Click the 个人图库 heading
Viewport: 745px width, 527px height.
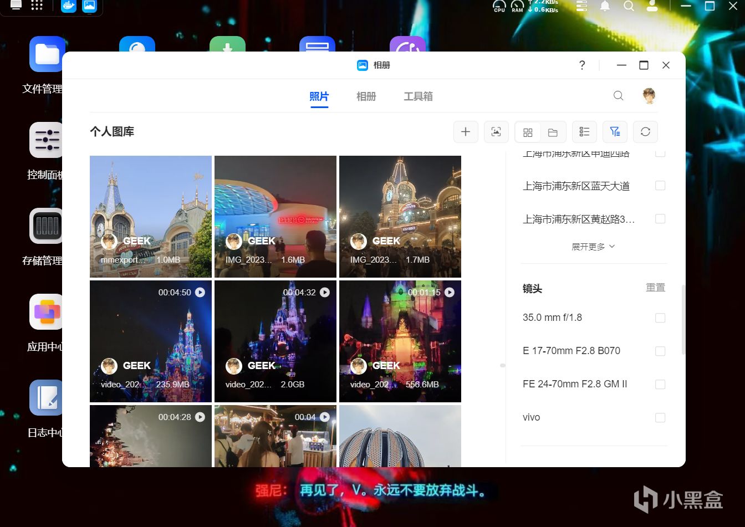112,132
